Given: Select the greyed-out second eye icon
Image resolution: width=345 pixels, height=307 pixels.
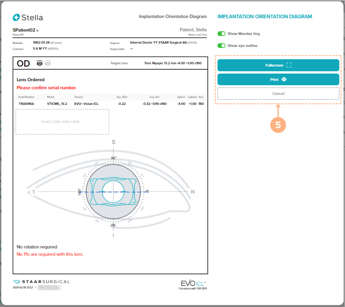Looking at the screenshot, I should [48, 63].
